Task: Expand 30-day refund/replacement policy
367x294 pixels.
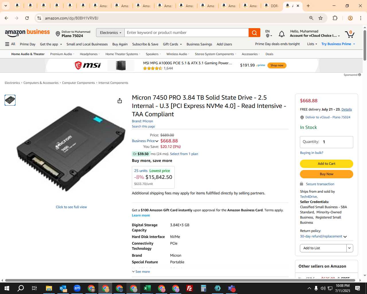Action: coord(323,236)
